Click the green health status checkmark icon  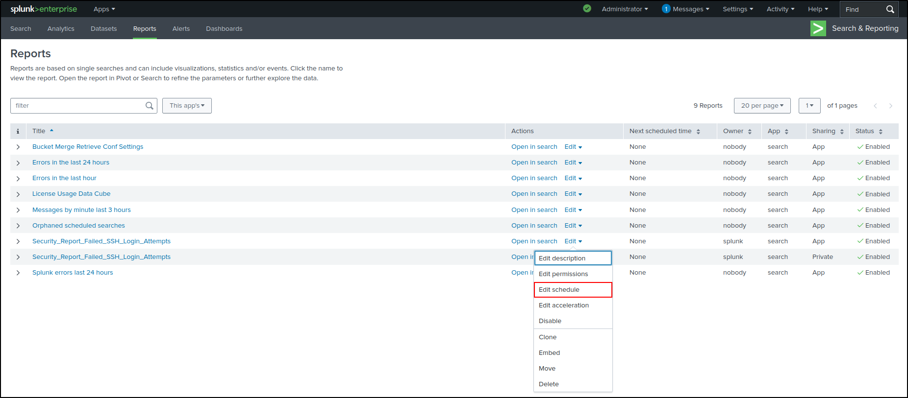587,8
